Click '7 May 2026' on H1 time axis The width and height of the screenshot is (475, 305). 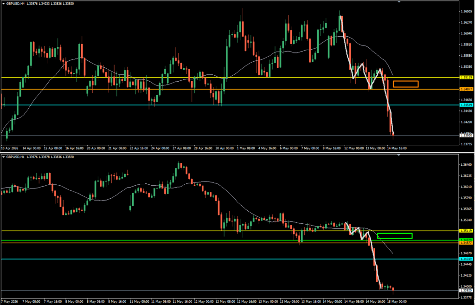[10, 302]
